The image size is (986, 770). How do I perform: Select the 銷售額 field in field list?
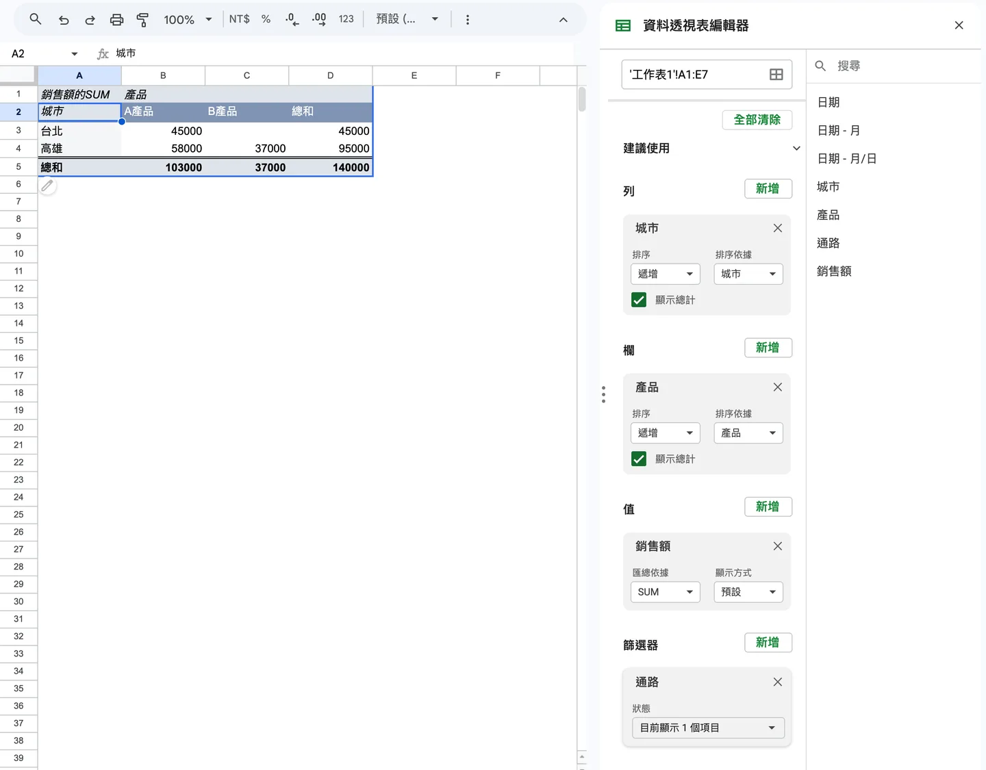[x=834, y=271]
